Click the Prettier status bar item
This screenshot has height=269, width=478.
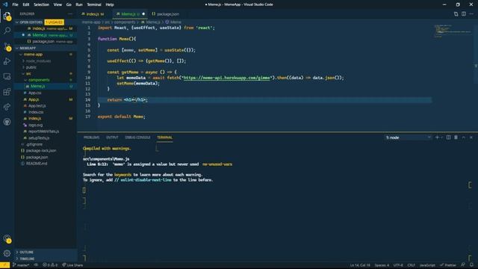[x=448, y=265]
